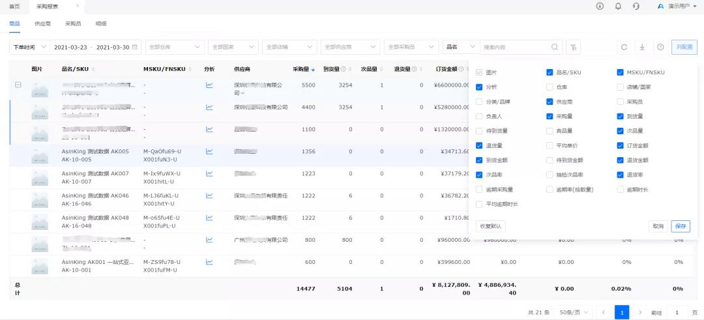Open the 全部店铺 dropdown
Viewport: 704px width, 320px height.
tap(289, 47)
